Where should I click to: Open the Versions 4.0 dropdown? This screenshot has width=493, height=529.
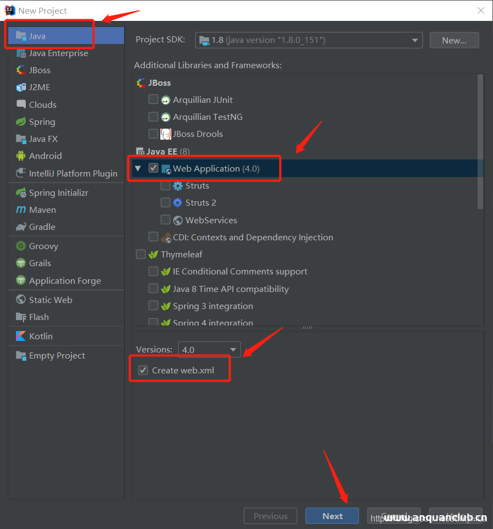[209, 350]
